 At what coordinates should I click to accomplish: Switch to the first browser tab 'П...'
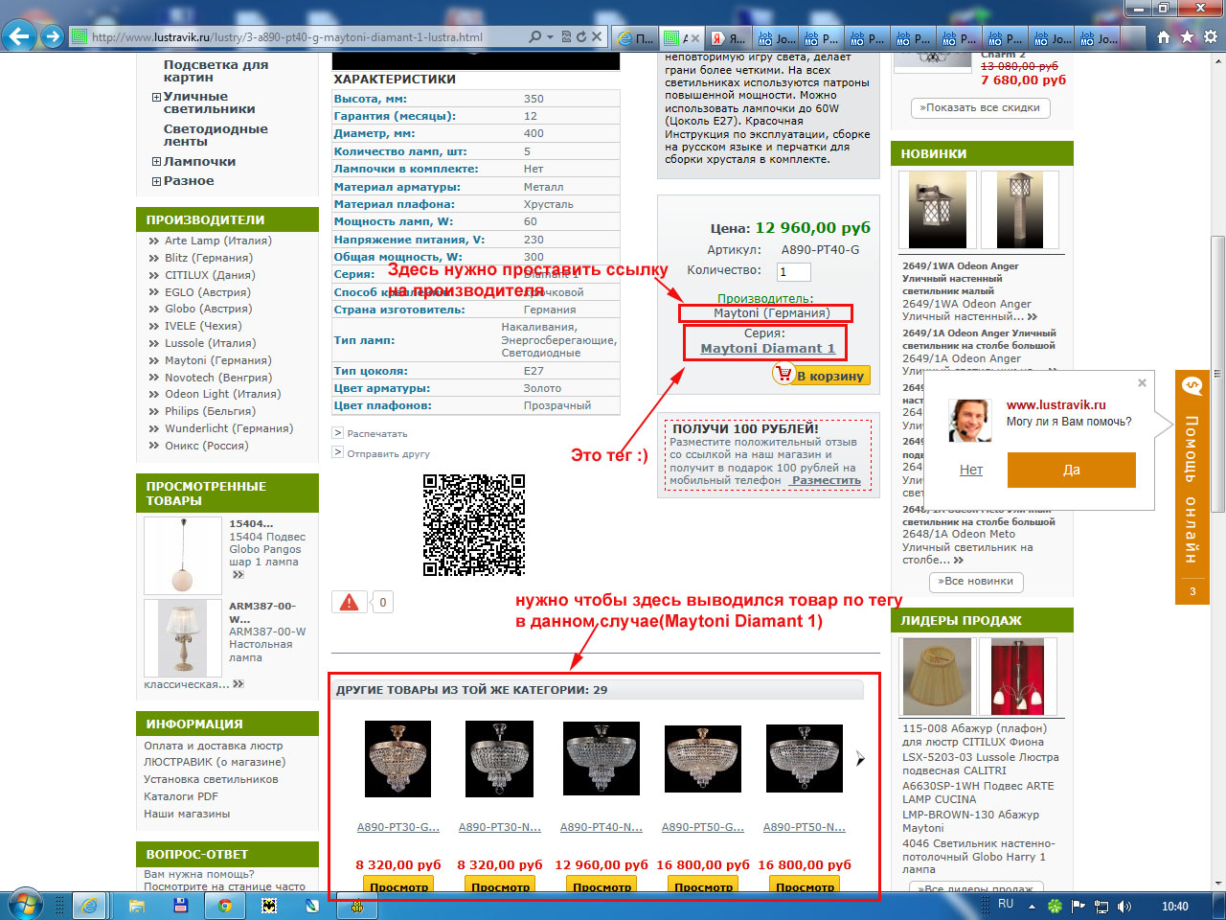tap(636, 38)
